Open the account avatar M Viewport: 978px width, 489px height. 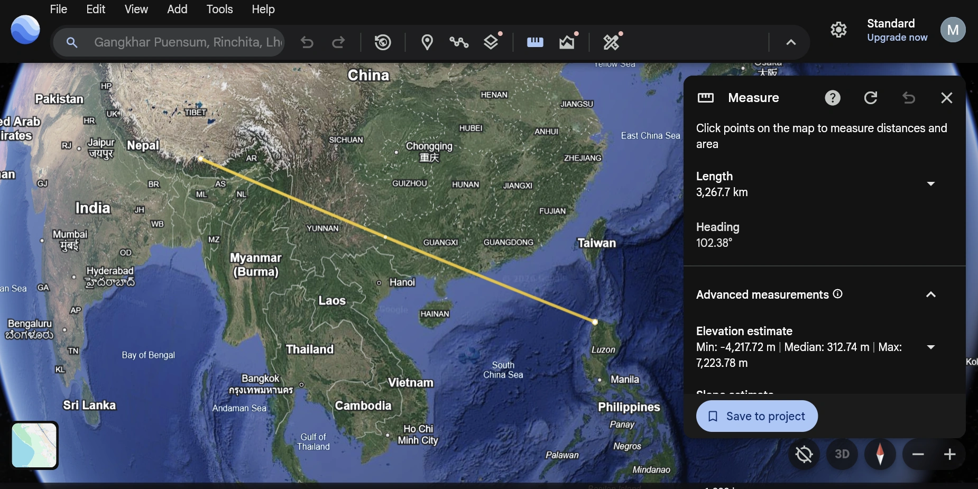(x=953, y=30)
